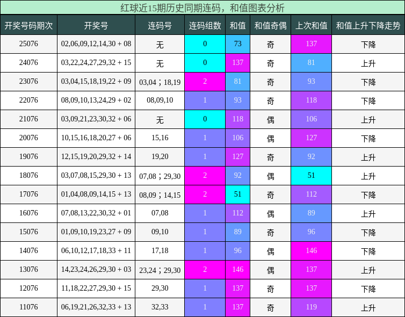Select period cell 17076
The height and width of the screenshot is (317, 405).
pos(28,194)
